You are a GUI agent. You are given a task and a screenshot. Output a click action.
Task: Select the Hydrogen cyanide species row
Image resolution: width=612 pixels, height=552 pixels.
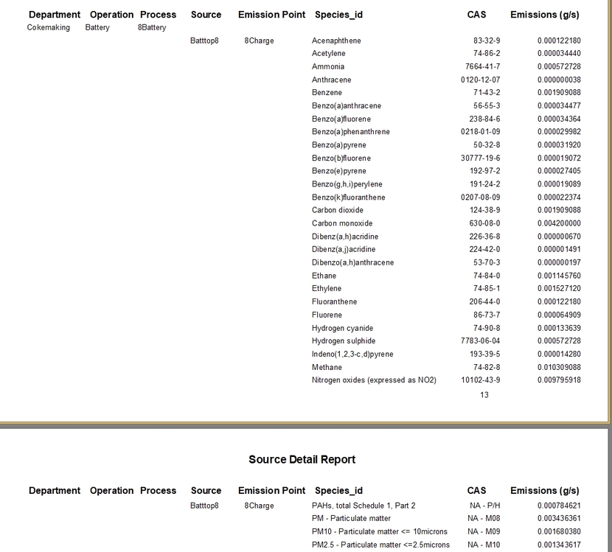(x=342, y=328)
